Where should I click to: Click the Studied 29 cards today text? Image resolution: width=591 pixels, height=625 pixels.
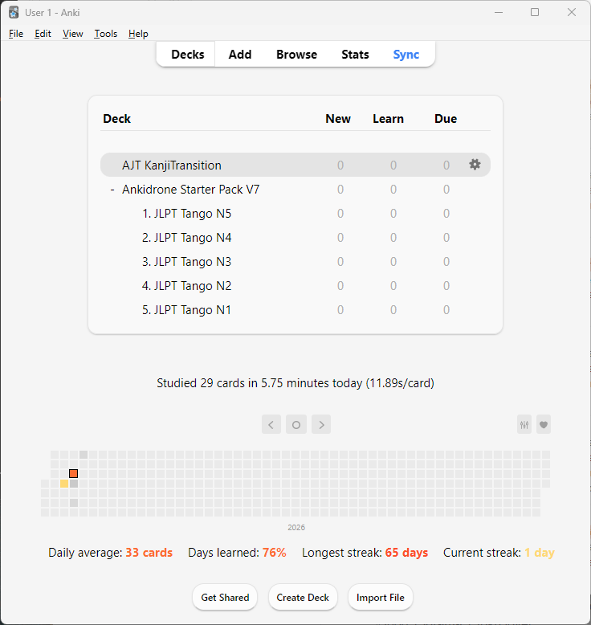point(295,383)
